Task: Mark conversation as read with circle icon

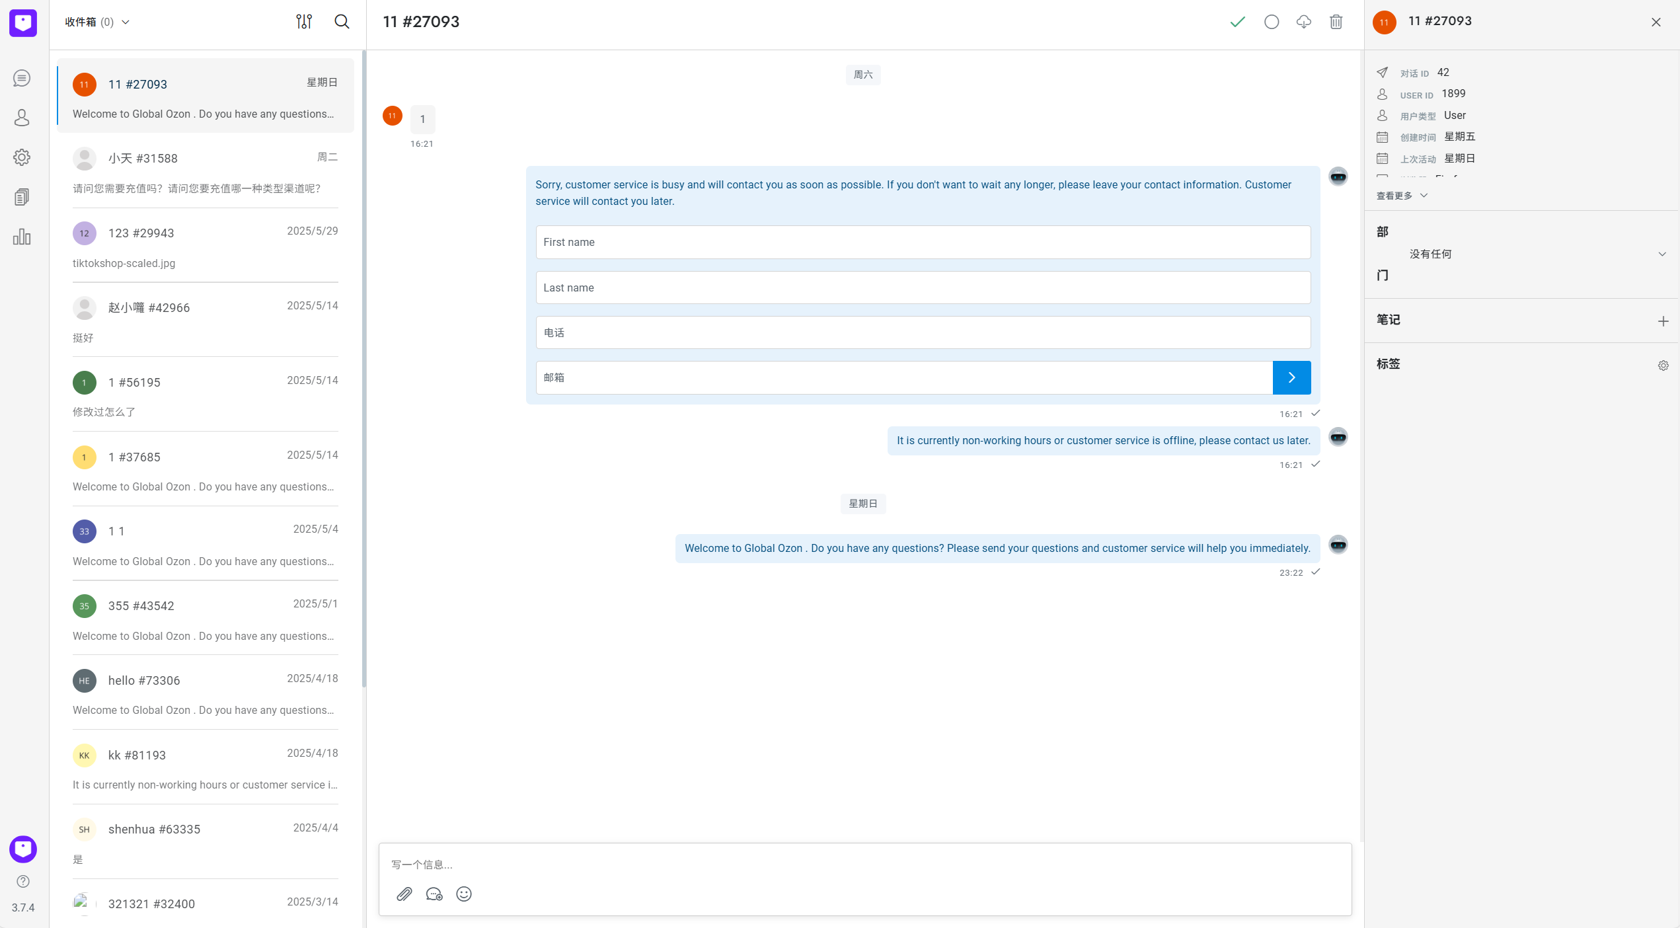Action: (x=1272, y=22)
